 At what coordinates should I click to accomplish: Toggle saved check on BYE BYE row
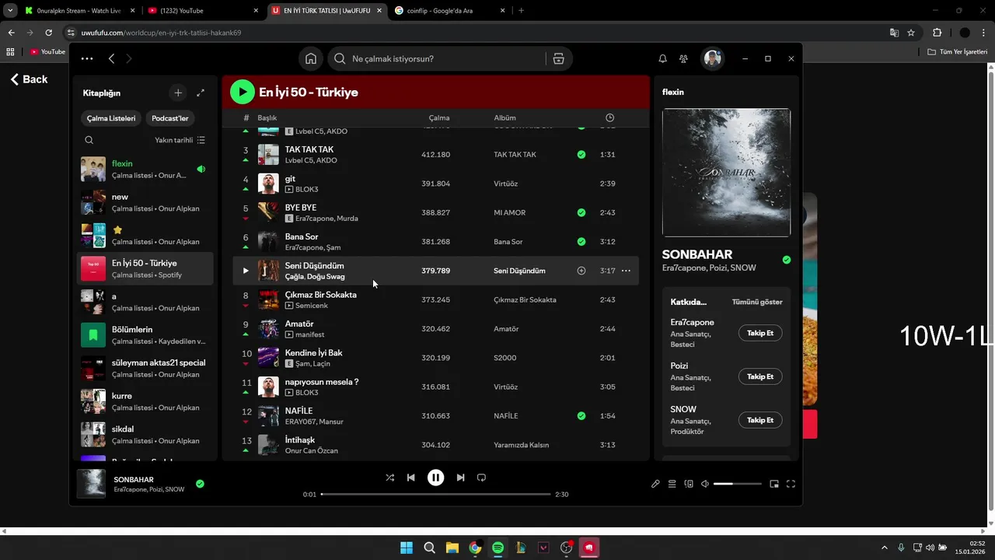click(581, 212)
